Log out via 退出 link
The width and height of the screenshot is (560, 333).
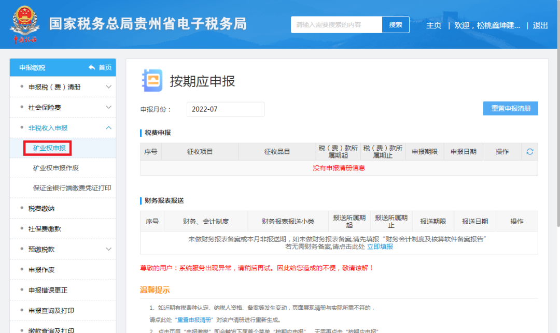click(540, 25)
